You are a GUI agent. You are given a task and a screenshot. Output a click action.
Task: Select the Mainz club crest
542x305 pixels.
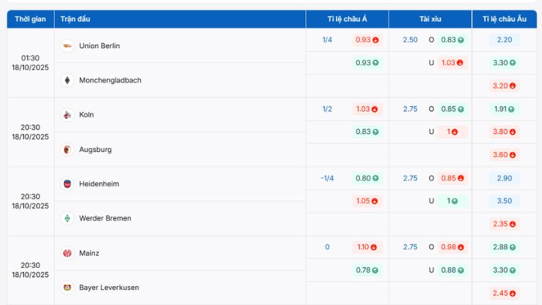(67, 253)
